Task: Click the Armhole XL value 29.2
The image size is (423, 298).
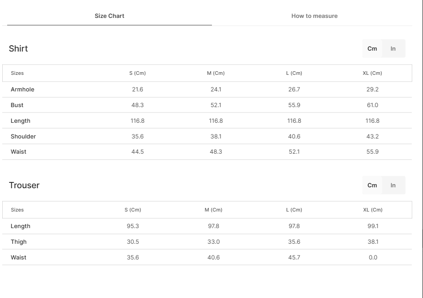Action: pyautogui.click(x=372, y=90)
